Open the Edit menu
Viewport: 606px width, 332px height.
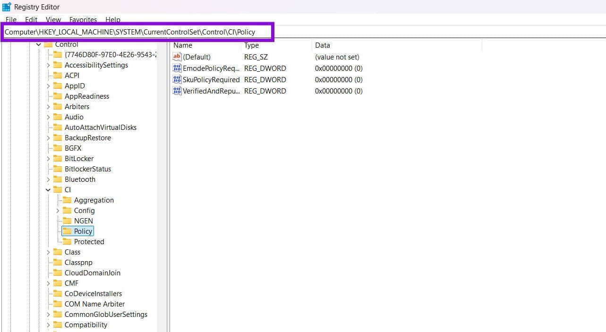tap(31, 20)
